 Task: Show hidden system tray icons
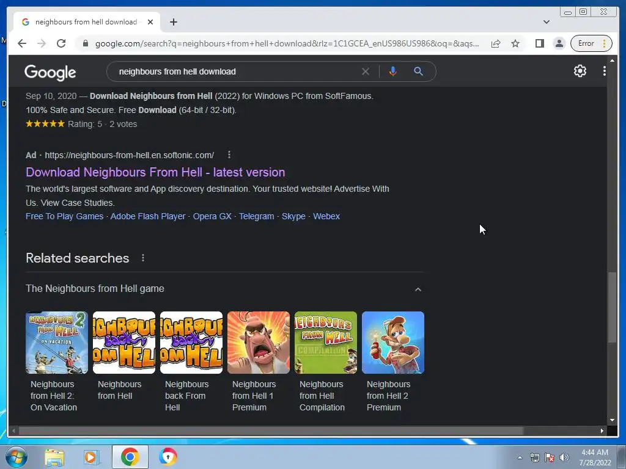pos(520,457)
